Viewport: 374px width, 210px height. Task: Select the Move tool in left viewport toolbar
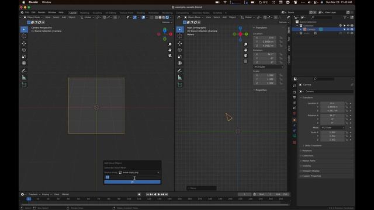(x=24, y=43)
